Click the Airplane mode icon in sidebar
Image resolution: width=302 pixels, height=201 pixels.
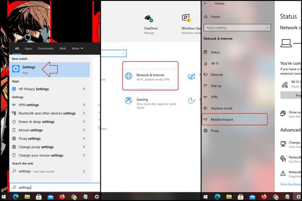(x=205, y=108)
